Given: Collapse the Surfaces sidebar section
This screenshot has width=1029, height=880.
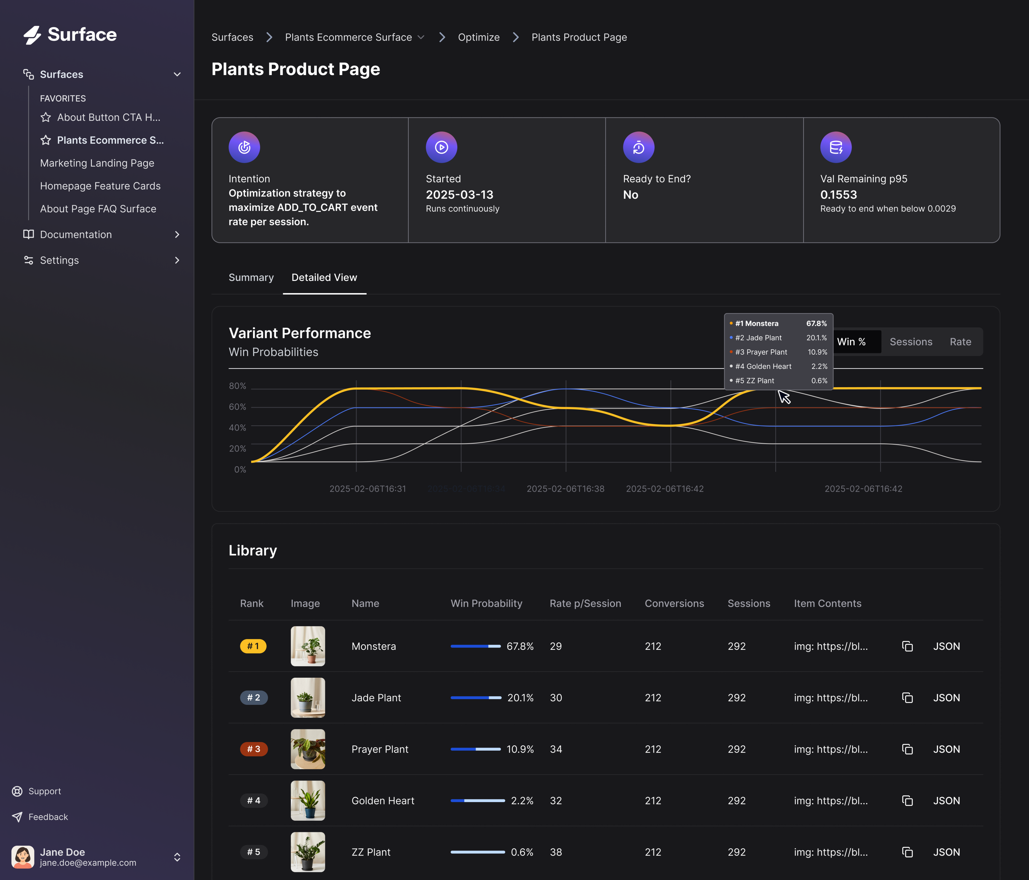Looking at the screenshot, I should click(x=177, y=74).
